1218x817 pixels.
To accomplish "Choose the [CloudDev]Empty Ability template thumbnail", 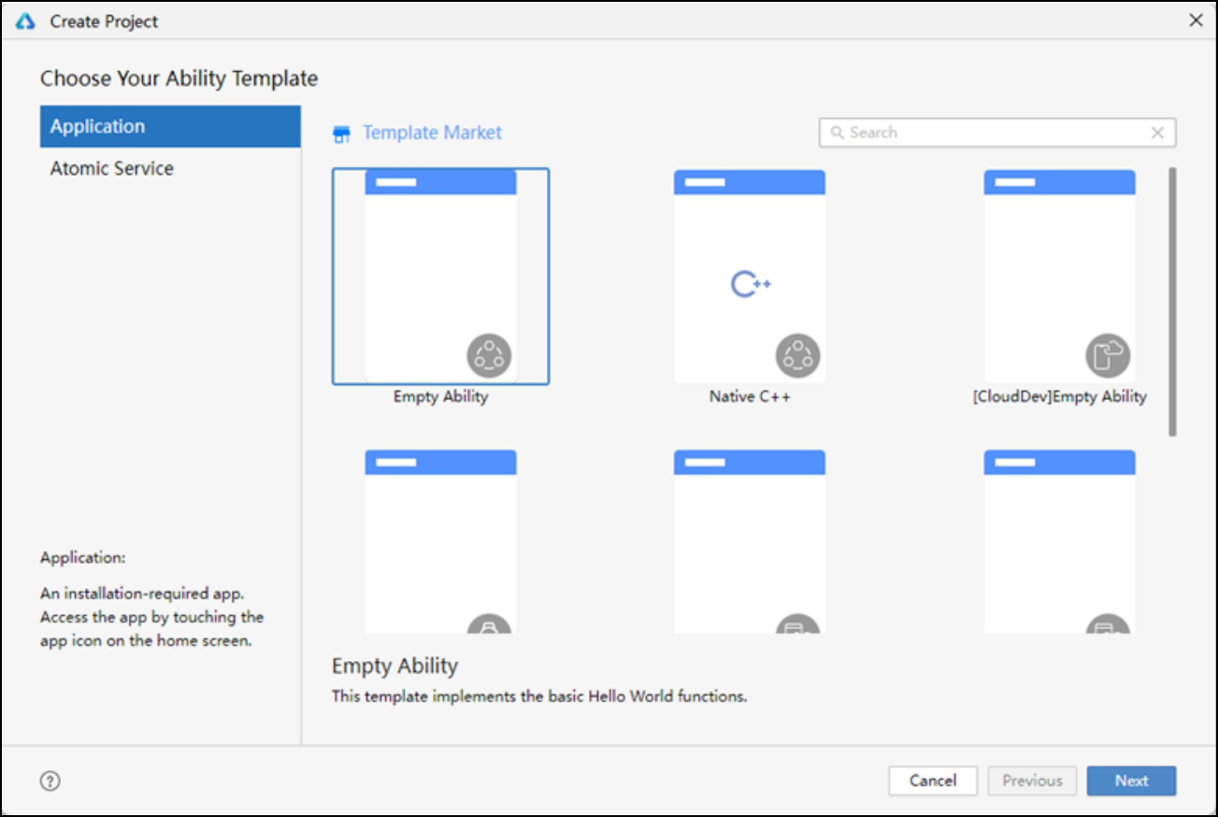I will tap(1059, 276).
